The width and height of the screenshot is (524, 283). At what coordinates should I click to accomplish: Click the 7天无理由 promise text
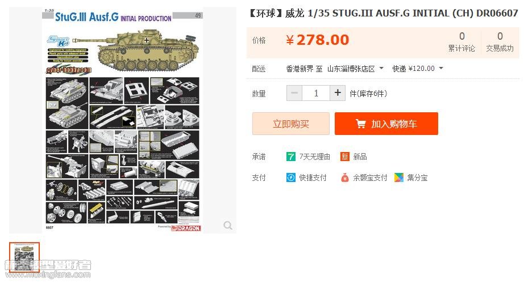tap(314, 157)
